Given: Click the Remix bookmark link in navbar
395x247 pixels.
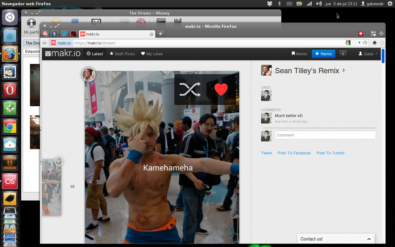Looking at the screenshot, I should click(x=299, y=54).
